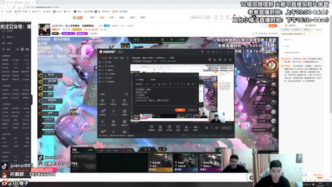The width and height of the screenshot is (332, 187).
Task: Open the 弹幕秀 tool in toolbox
Action: click(x=113, y=123)
